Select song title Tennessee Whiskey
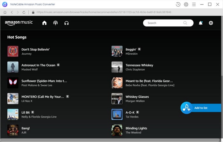The width and height of the screenshot is (223, 142). [x=140, y=65]
